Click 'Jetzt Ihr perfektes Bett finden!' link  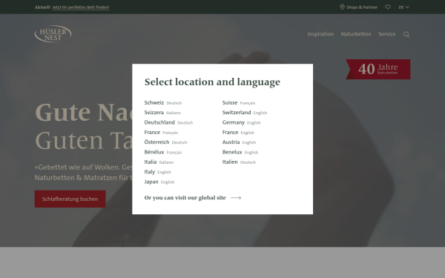pyautogui.click(x=81, y=7)
